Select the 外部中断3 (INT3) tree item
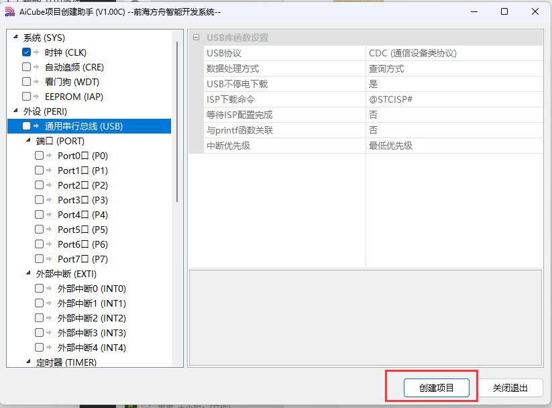 91,333
